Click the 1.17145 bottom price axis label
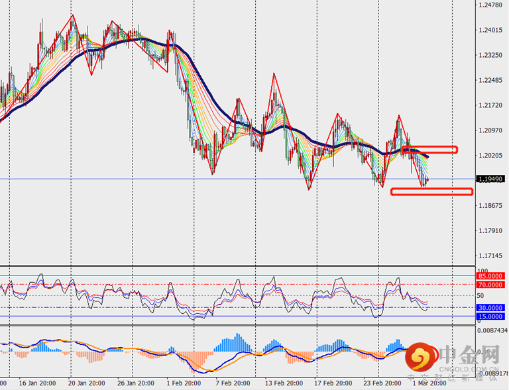The width and height of the screenshot is (509, 390). pyautogui.click(x=490, y=256)
